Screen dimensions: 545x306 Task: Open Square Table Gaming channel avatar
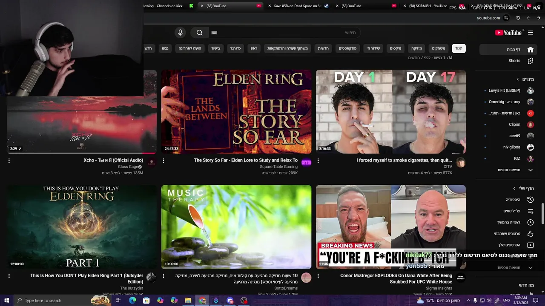[x=306, y=162]
